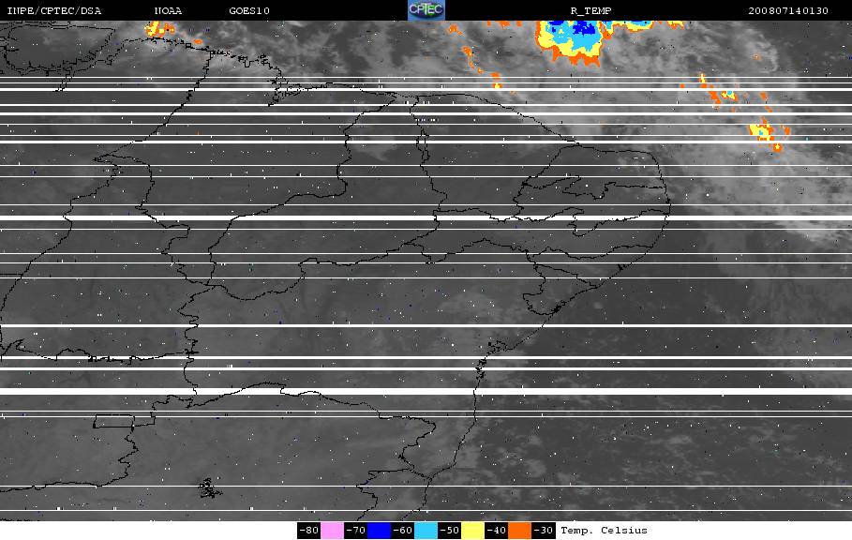Click the -60 legend value box
The image size is (852, 540).
403,531
